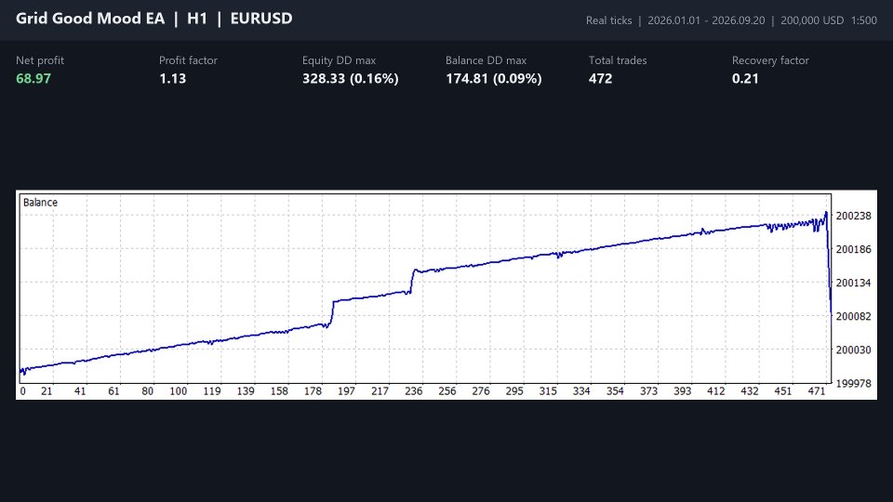Click the x-axis tick label 80

pos(148,391)
